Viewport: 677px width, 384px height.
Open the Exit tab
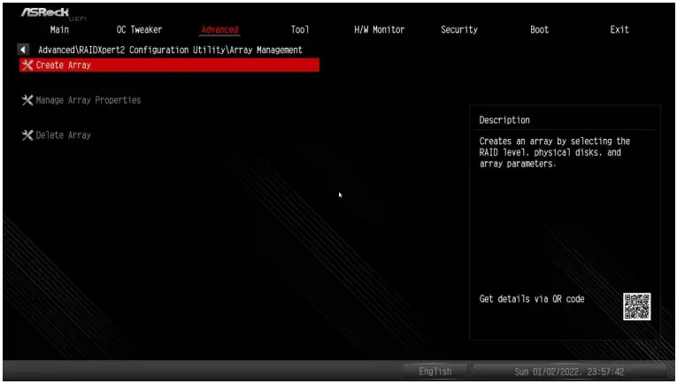619,29
